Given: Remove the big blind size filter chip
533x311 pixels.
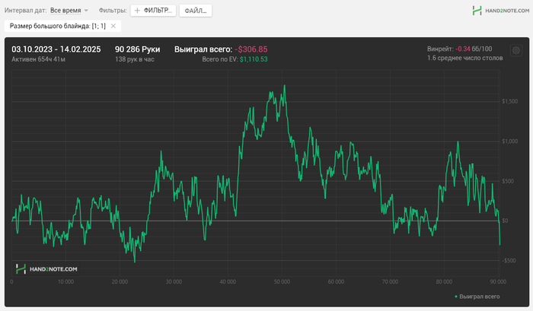Looking at the screenshot, I should (113, 26).
